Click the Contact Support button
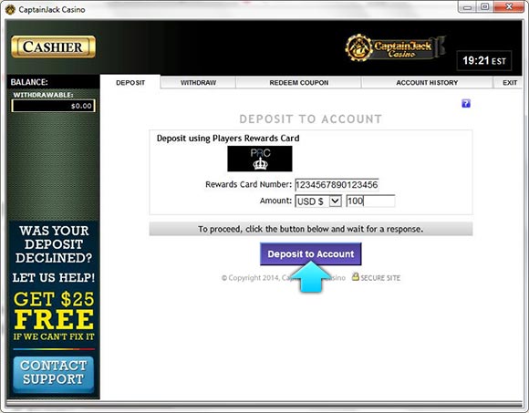The height and width of the screenshot is (413, 529). click(x=53, y=374)
